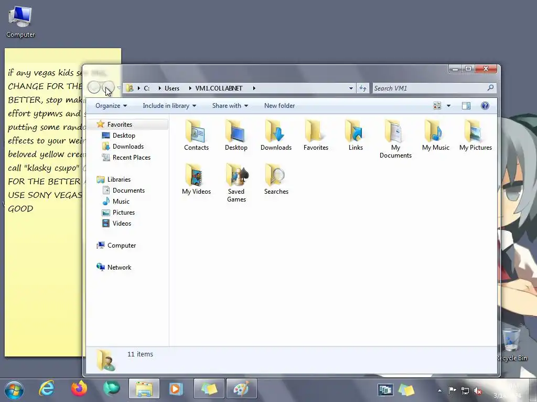Screen dimensions: 537x402
Task: Click the Windows Explorer taskbar button
Action: [144, 389]
